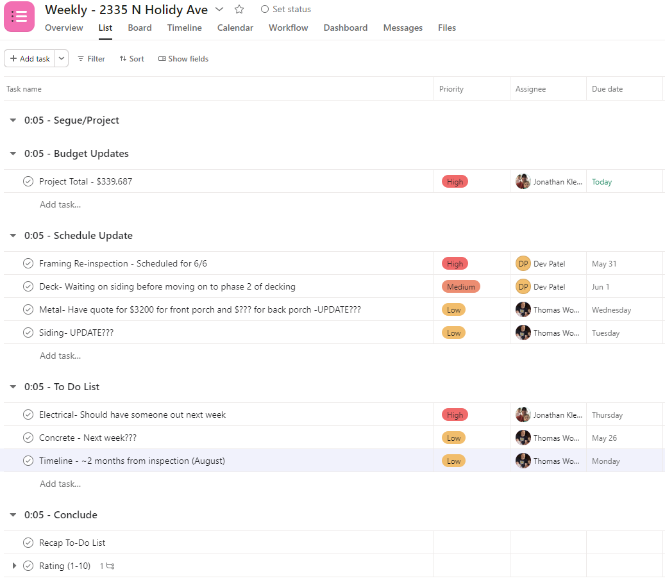Click Jun 1 due date

[x=600, y=287]
